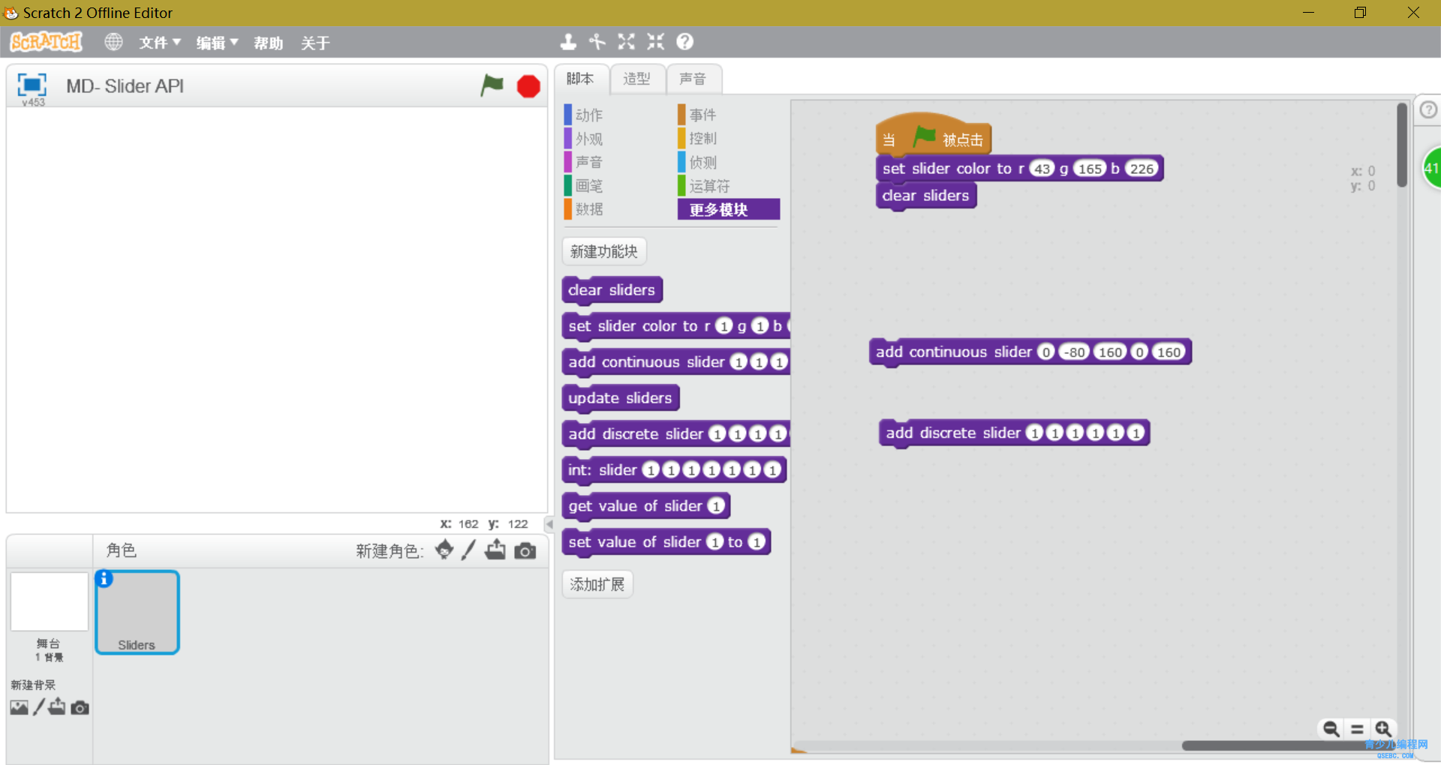The image size is (1441, 765).
Task: Edit the r value 43 in script
Action: point(1042,169)
